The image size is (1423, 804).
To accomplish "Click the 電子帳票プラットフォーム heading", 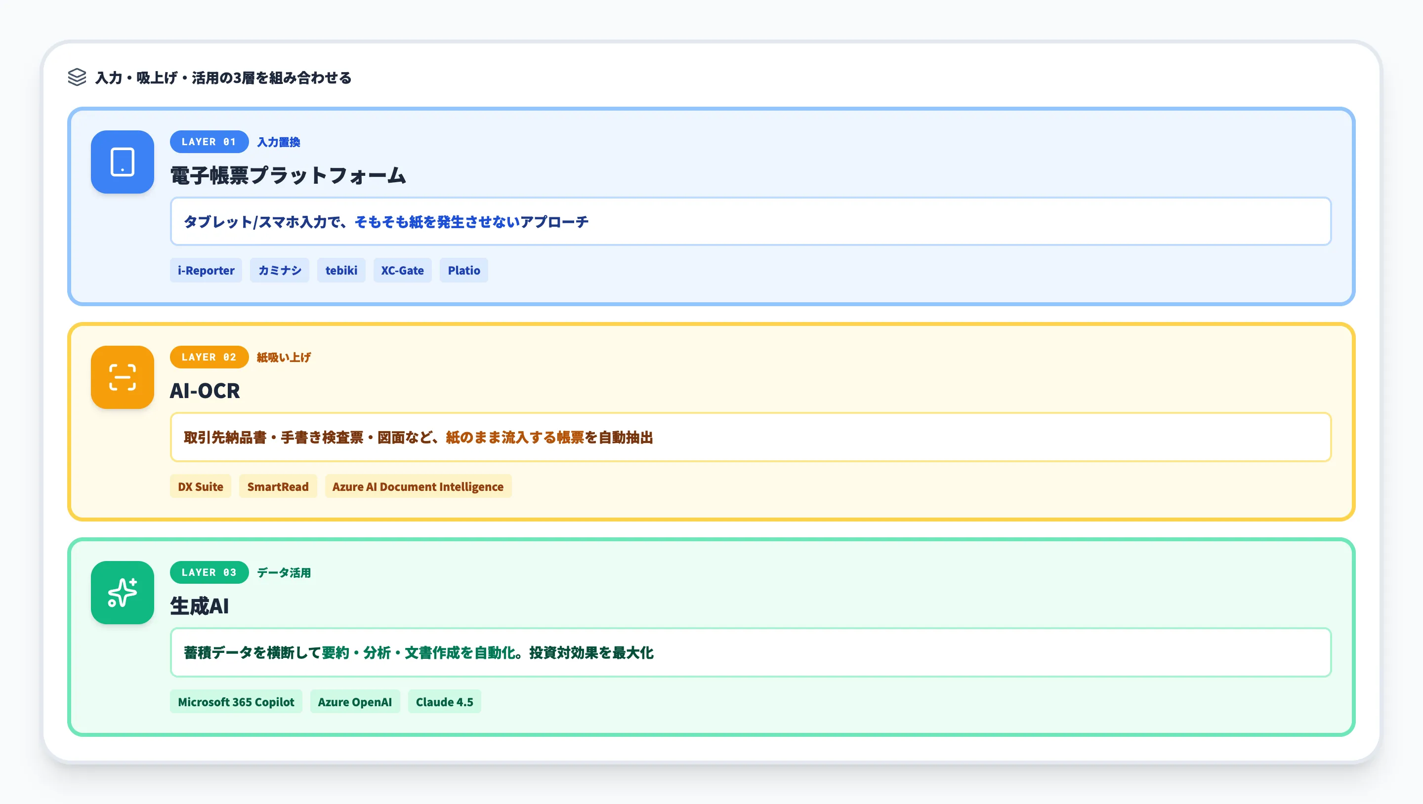I will point(288,176).
